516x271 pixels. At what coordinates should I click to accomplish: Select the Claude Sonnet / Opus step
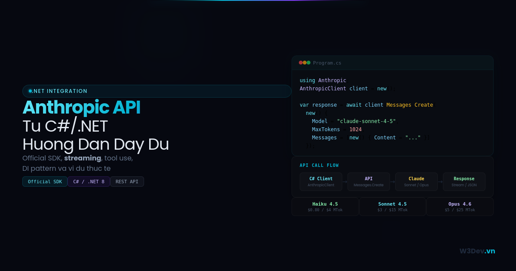416,182
